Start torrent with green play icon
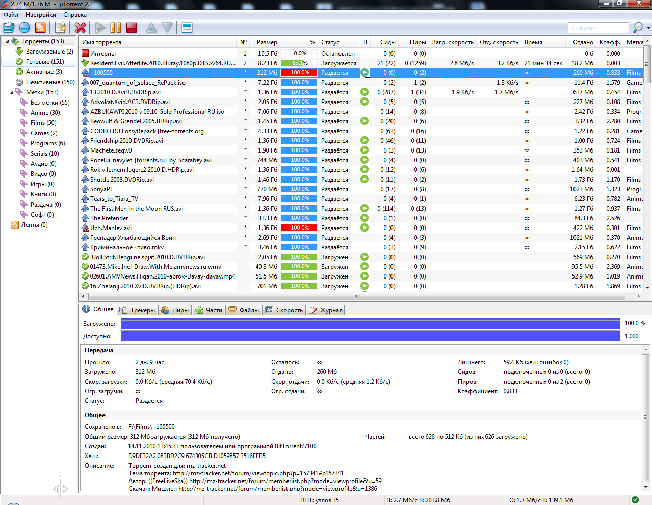This screenshot has height=505, width=652. pyautogui.click(x=100, y=28)
